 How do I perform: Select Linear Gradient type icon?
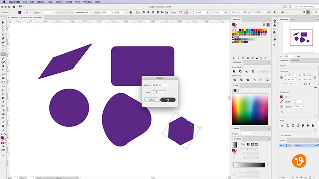pyautogui.click(x=248, y=144)
